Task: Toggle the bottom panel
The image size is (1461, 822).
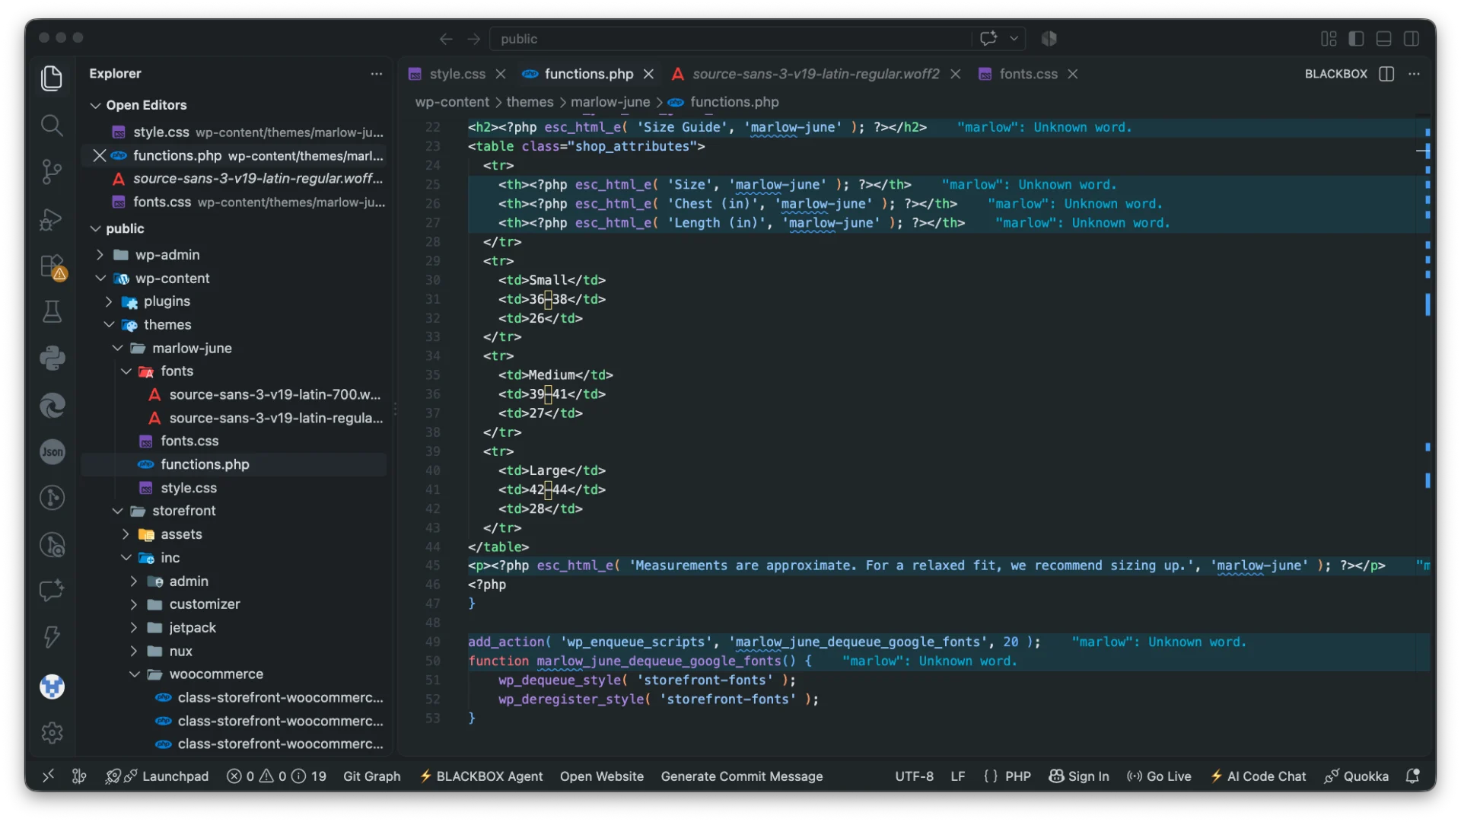Action: click(1383, 39)
